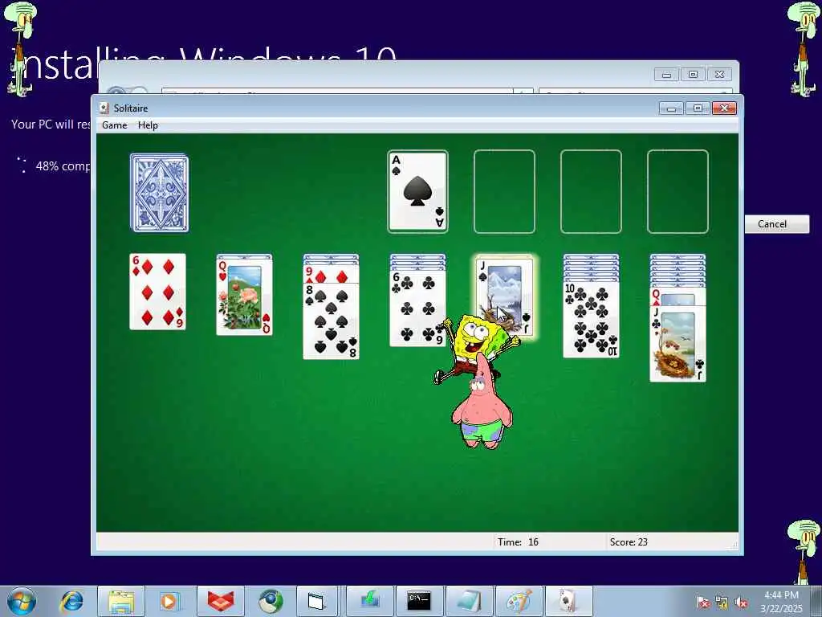The width and height of the screenshot is (822, 617).
Task: Click the six of clubs card
Action: click(417, 308)
